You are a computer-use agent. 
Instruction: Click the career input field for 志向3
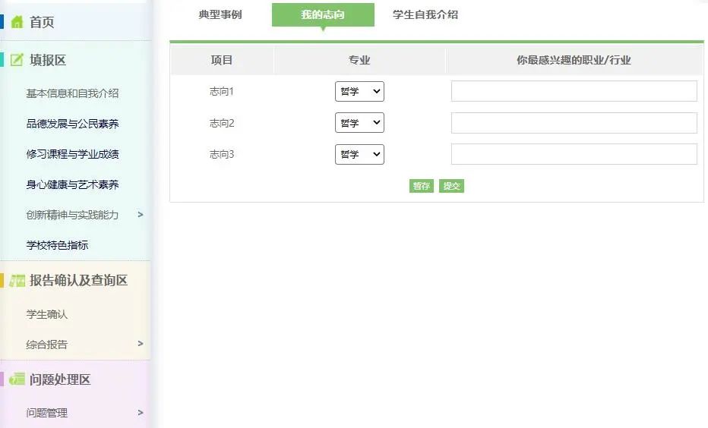tap(574, 154)
